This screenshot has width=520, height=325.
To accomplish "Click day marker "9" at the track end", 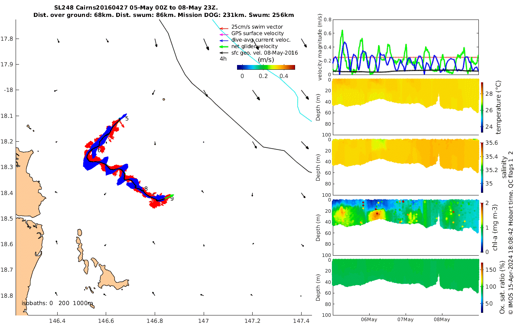I will pyautogui.click(x=172, y=198).
